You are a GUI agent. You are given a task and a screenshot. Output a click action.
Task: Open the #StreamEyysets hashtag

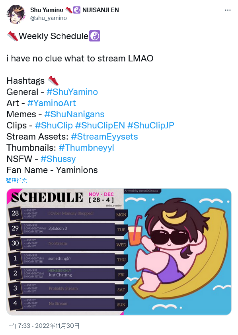click(x=105, y=136)
